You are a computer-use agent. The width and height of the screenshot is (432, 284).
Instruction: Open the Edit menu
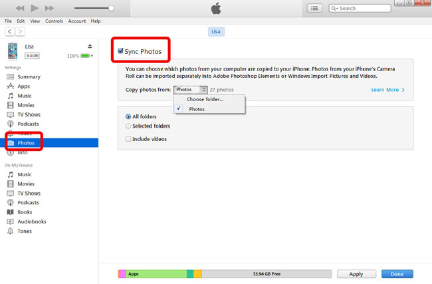point(21,21)
